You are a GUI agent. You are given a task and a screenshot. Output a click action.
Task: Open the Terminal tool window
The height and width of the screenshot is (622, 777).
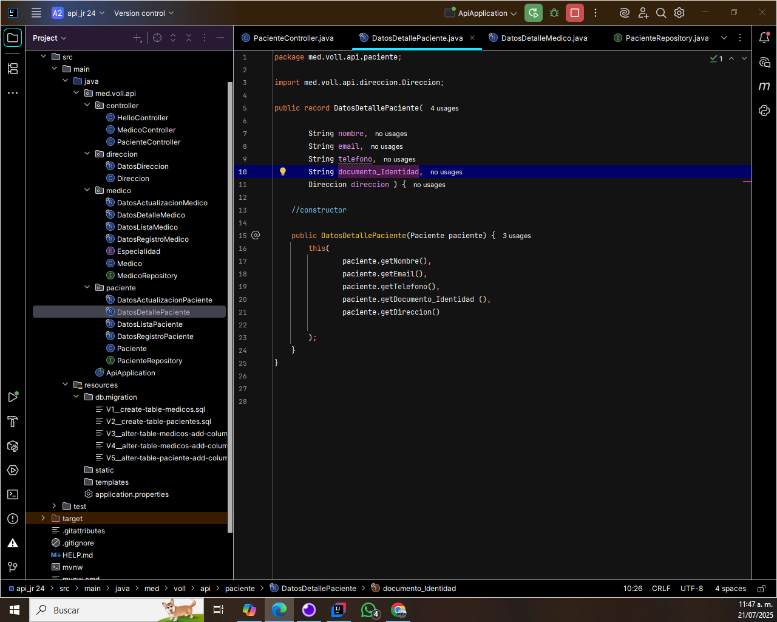13,494
